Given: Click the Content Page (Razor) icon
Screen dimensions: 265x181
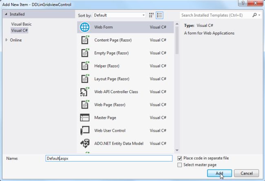Looking at the screenshot, I should coord(85,40).
